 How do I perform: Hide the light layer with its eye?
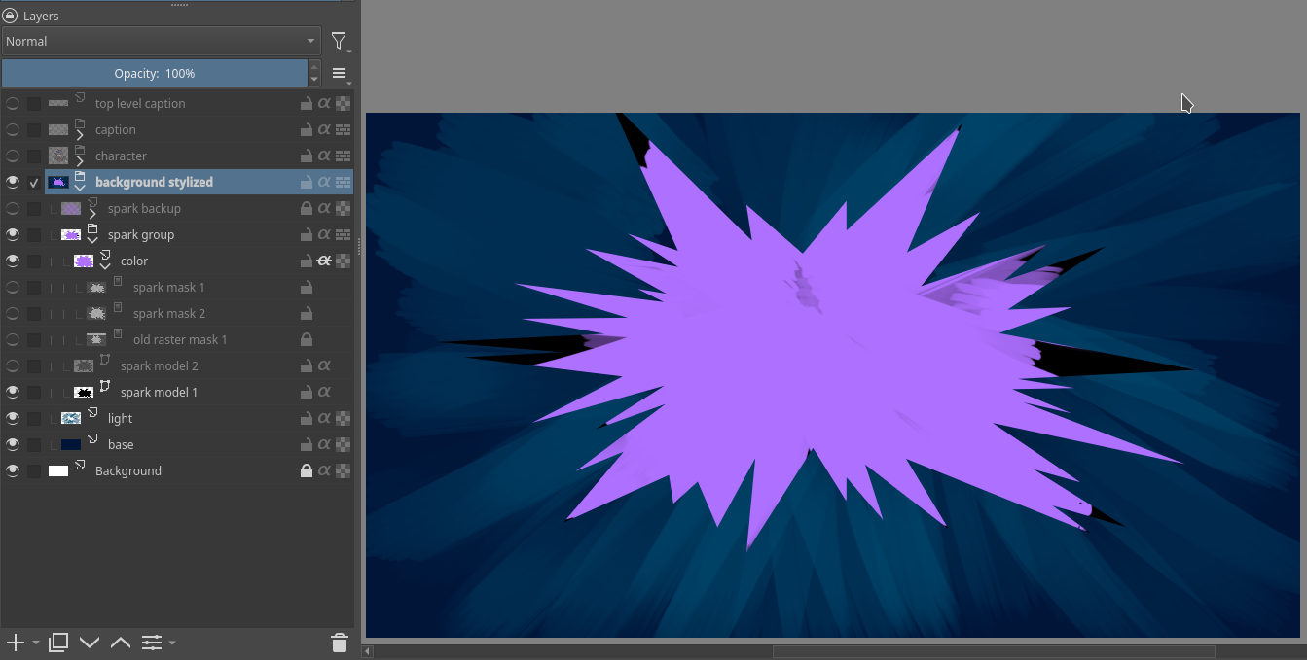coord(13,418)
